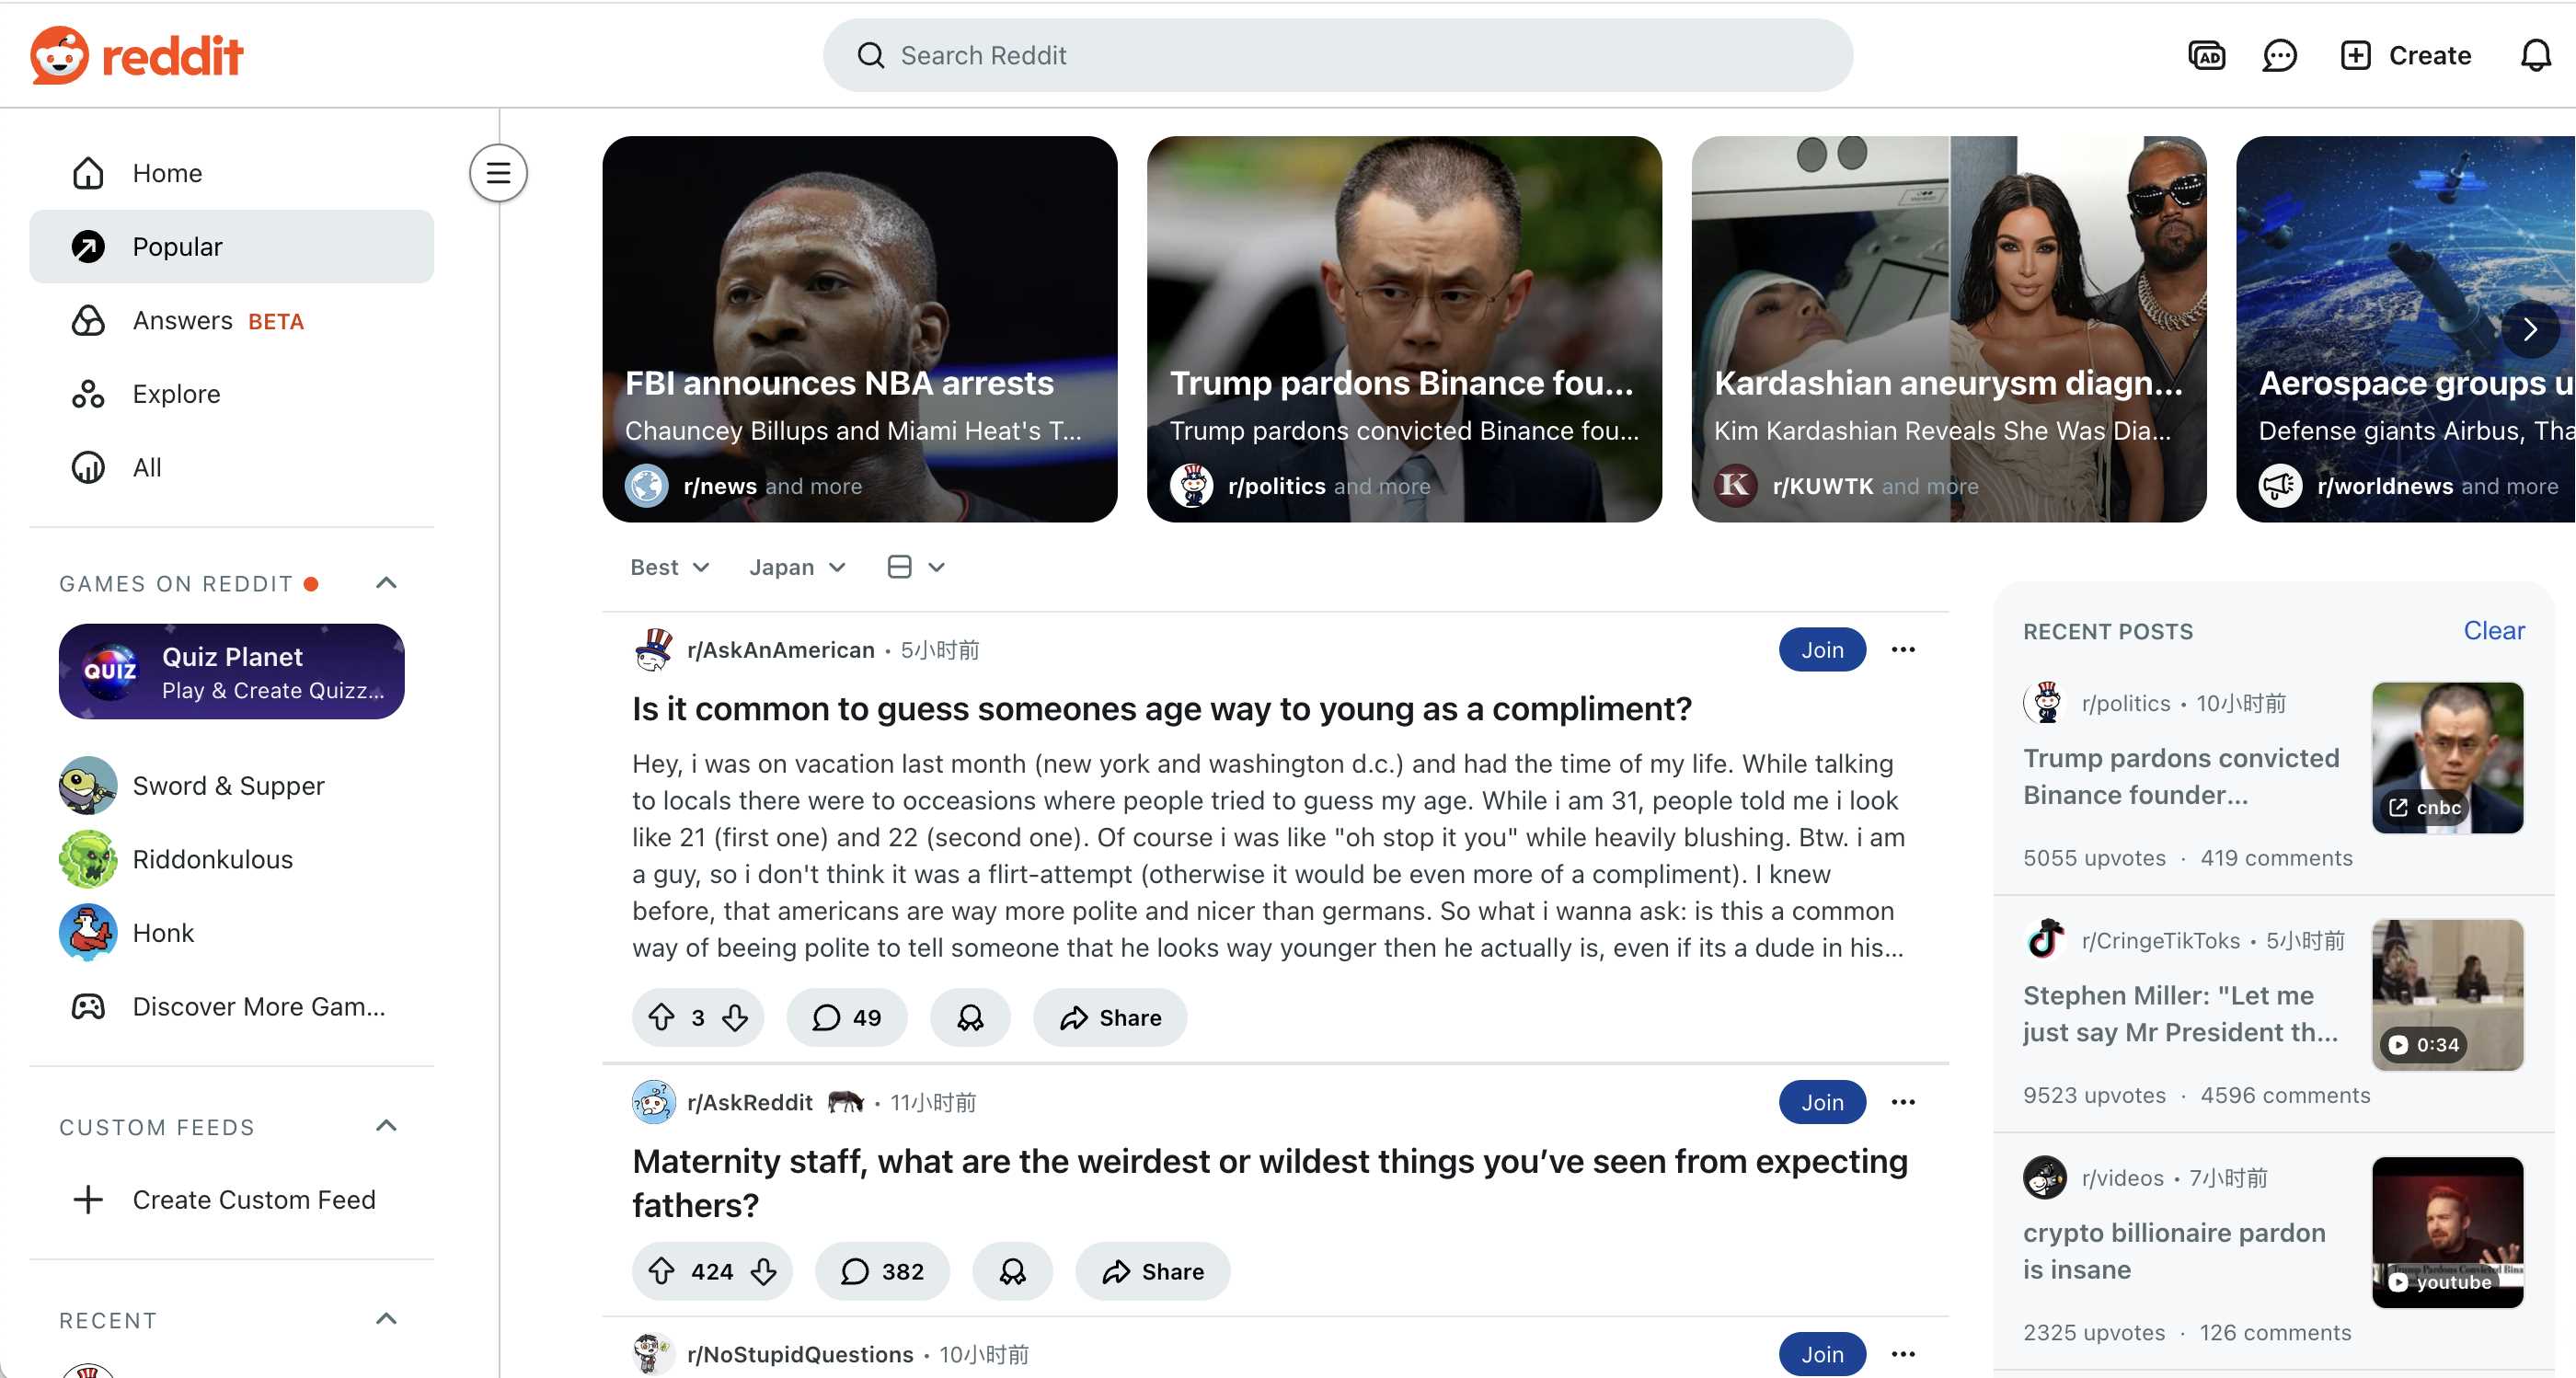Join the r/AskAnAmerican community
The image size is (2576, 1378).
pyautogui.click(x=1822, y=650)
